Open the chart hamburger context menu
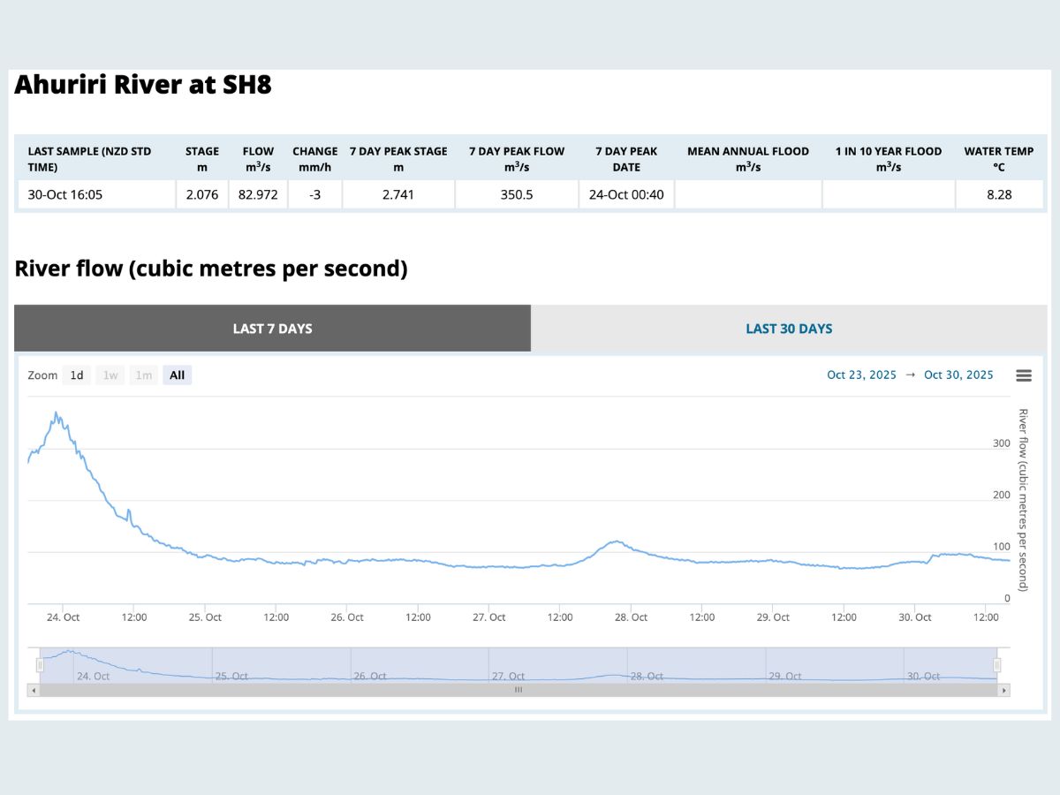 (1024, 375)
